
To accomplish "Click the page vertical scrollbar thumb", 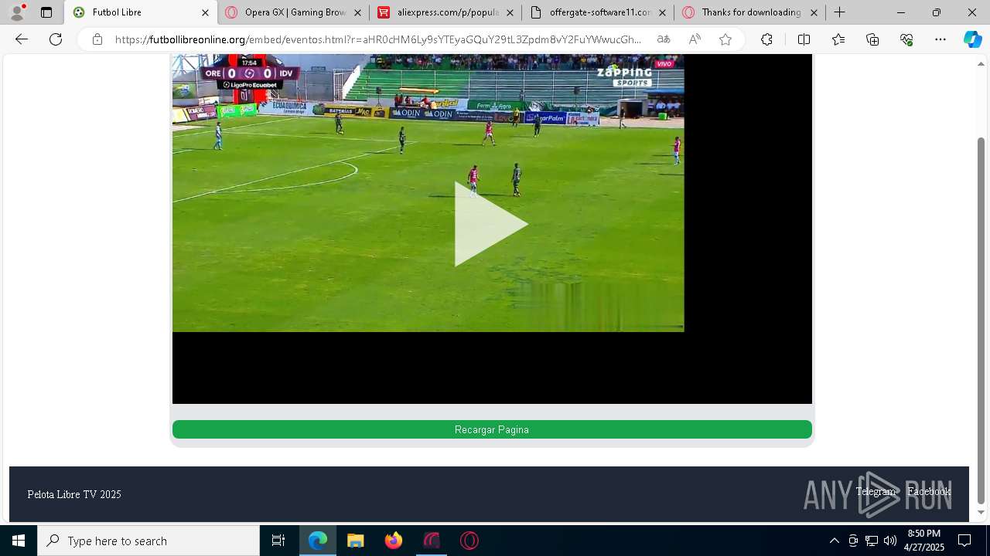I will (981, 320).
